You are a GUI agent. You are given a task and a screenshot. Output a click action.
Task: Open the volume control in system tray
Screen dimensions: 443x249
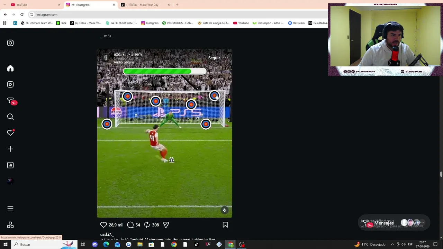click(x=403, y=245)
